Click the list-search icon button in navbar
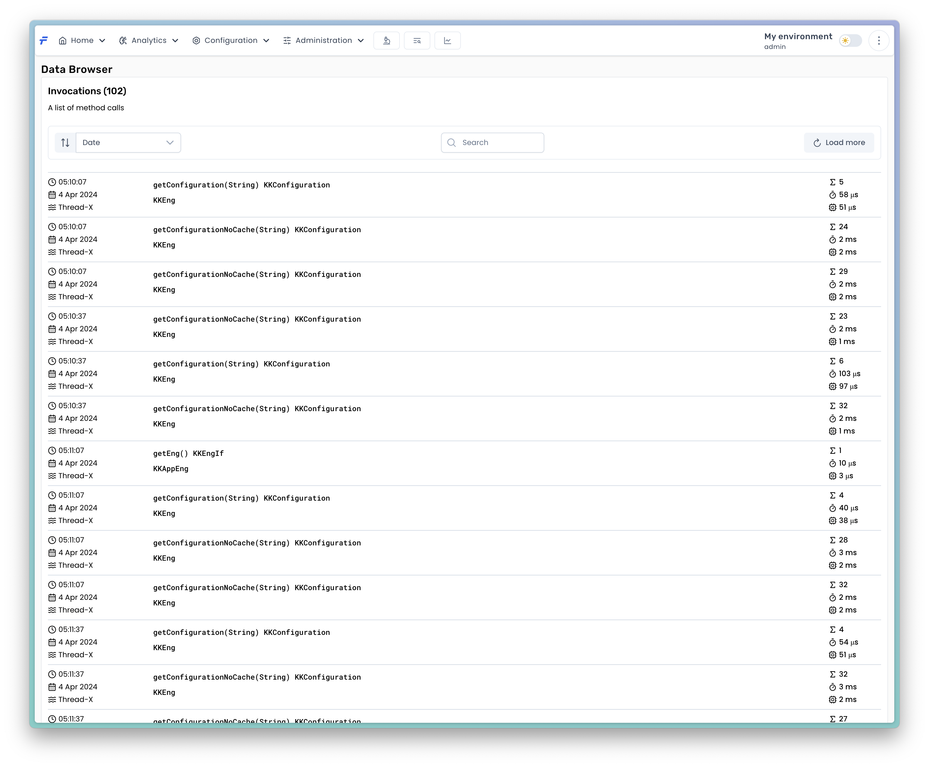This screenshot has height=767, width=929. coord(417,41)
